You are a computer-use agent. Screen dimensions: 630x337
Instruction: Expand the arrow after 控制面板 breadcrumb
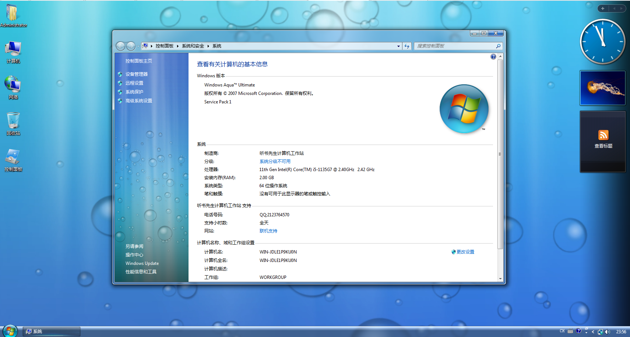[177, 46]
